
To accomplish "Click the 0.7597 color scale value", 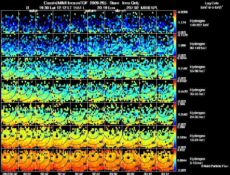I will tap(182, 68).
